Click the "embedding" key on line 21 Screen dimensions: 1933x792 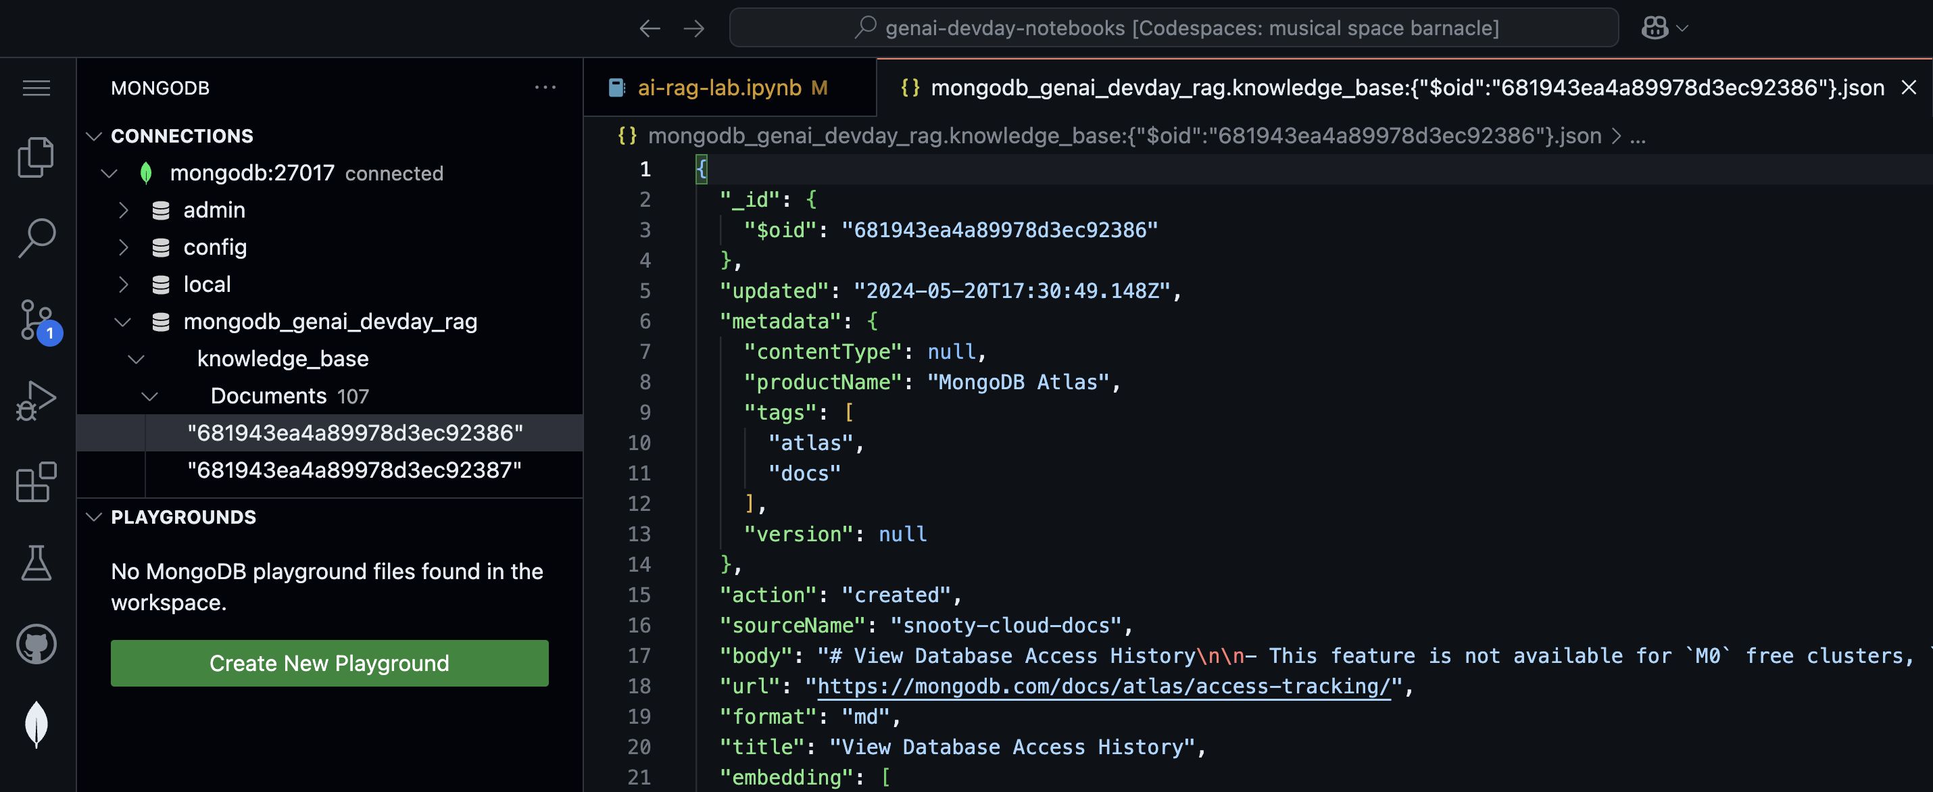point(787,778)
